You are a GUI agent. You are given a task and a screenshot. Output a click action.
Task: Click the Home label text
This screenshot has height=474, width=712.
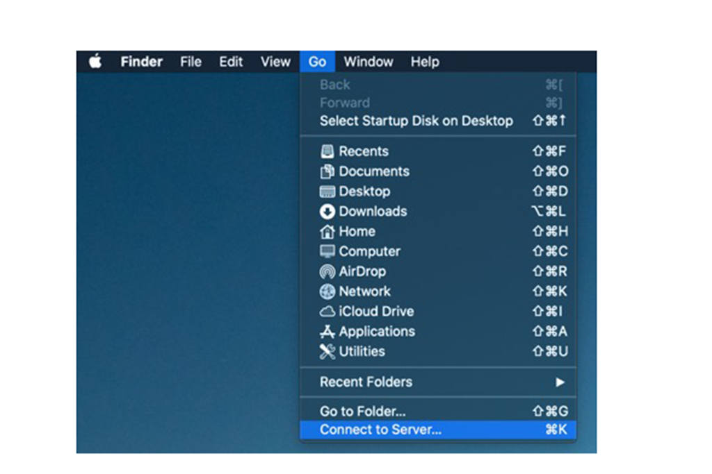coord(357,231)
